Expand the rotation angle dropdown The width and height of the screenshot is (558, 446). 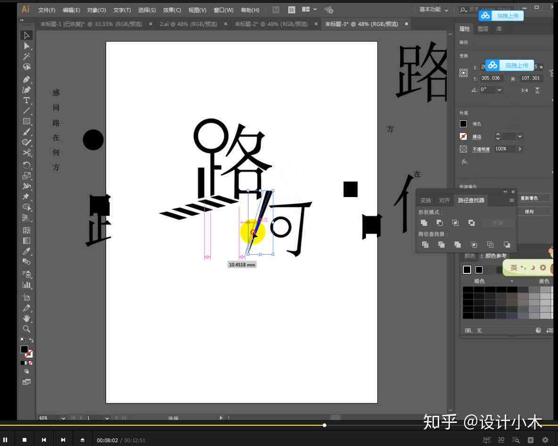click(x=500, y=90)
